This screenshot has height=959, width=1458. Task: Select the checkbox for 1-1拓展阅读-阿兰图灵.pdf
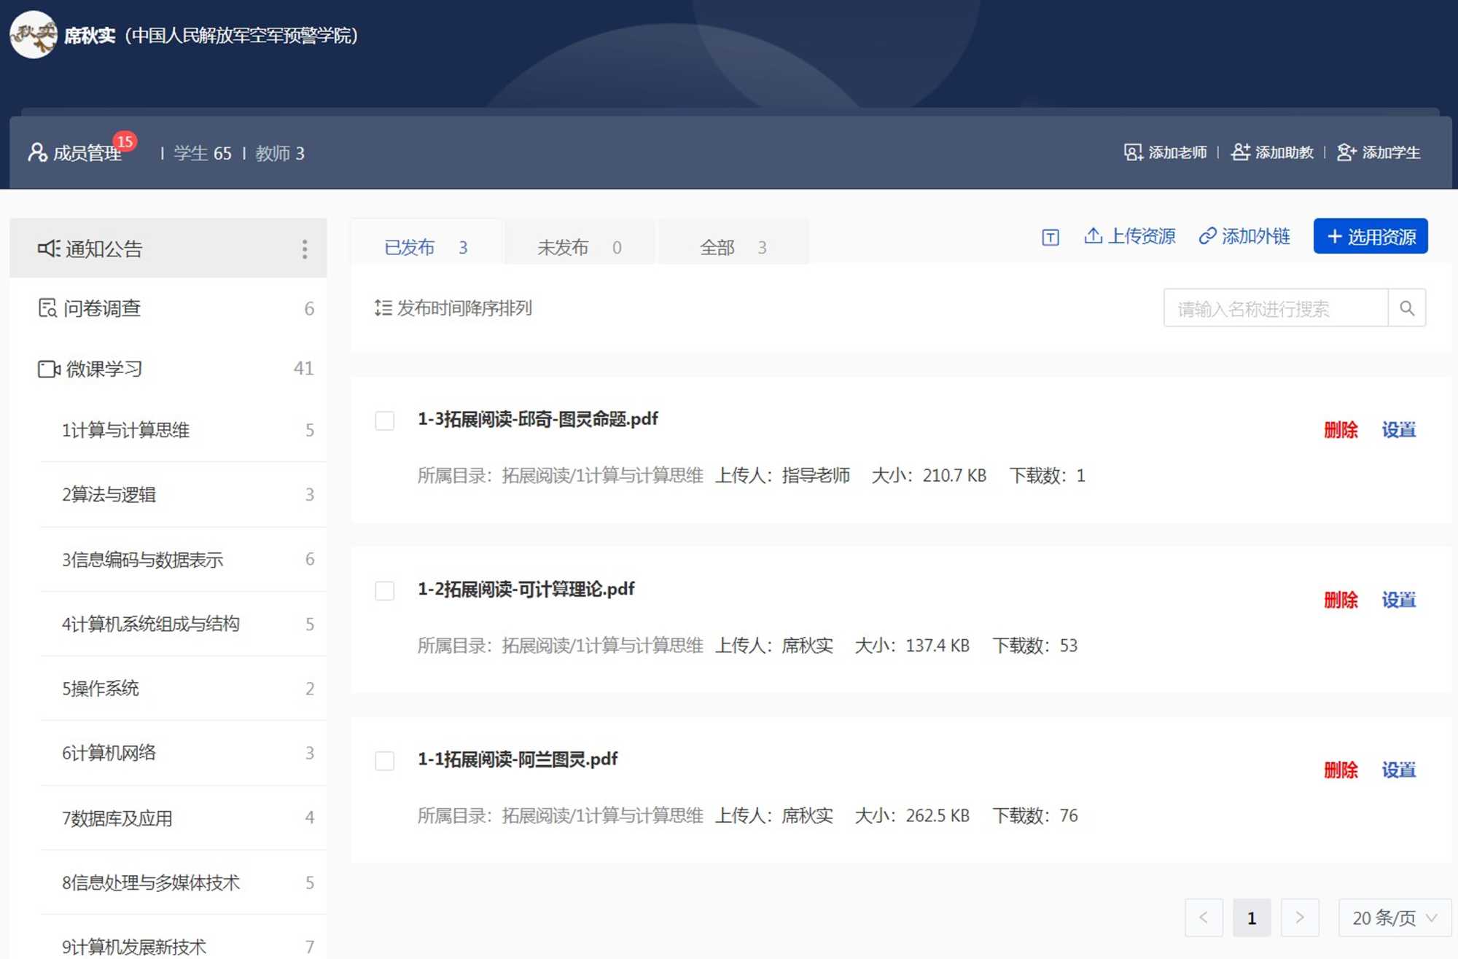[x=384, y=761]
